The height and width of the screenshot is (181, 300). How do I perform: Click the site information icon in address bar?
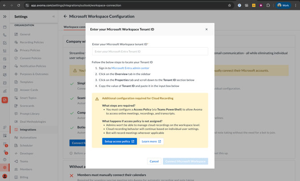tap(27, 5)
